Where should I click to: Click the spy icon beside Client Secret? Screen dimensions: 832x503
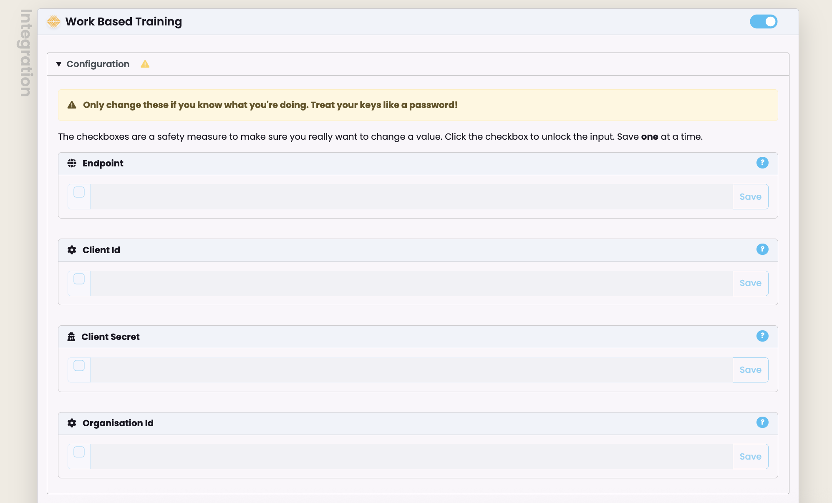pyautogui.click(x=71, y=337)
